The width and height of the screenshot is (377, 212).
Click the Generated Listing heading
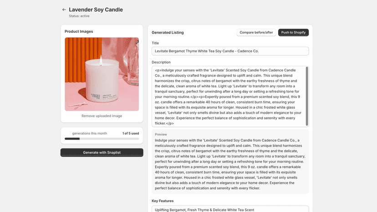tap(168, 32)
